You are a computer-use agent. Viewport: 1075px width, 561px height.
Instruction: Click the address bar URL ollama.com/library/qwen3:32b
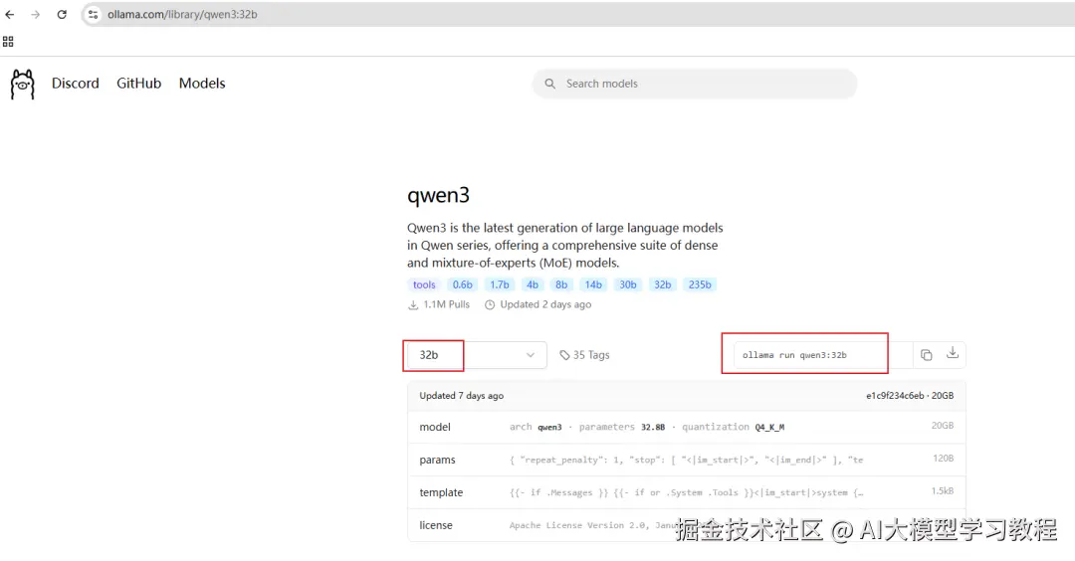tap(182, 14)
